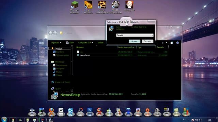Viewport: 218px width, 122px height.
Task: Click the Windows Start orb
Action: (4, 119)
